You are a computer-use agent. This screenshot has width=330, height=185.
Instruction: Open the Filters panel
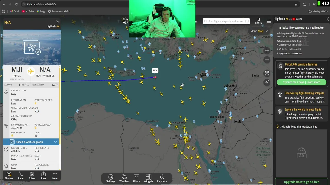click(x=136, y=179)
